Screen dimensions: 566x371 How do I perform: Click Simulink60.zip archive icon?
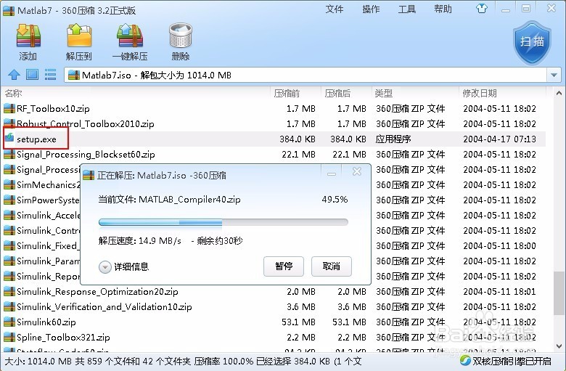click(9, 322)
